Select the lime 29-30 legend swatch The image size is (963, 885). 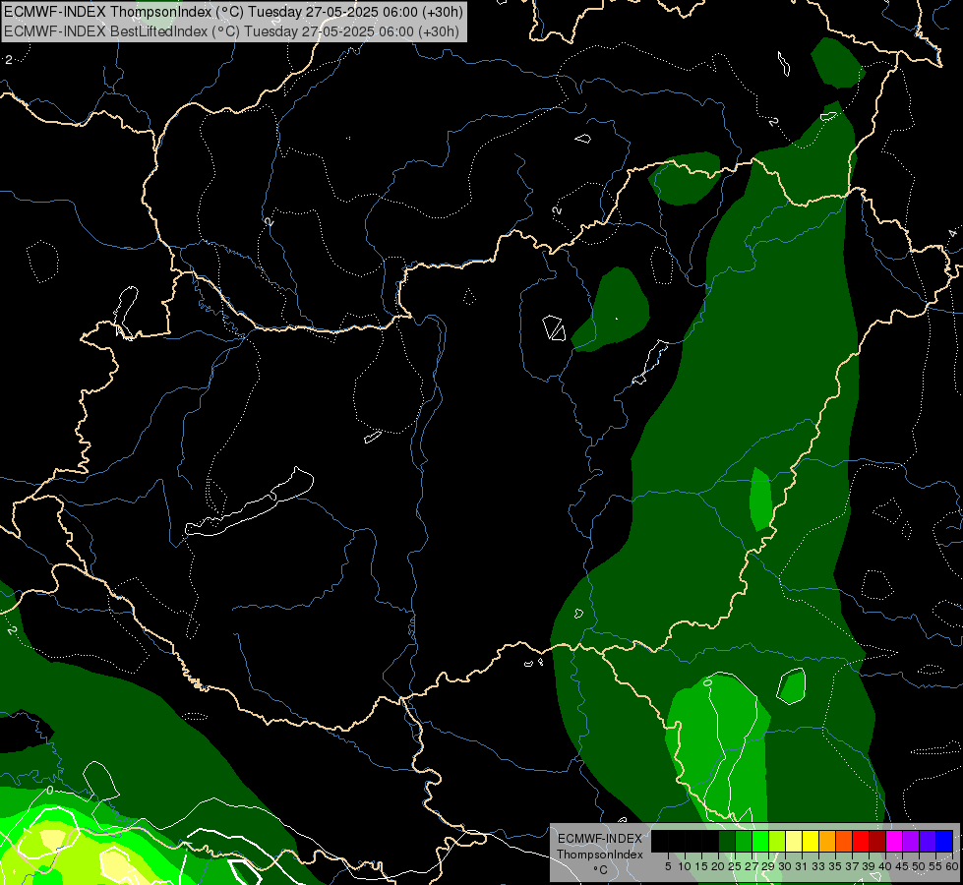[777, 841]
